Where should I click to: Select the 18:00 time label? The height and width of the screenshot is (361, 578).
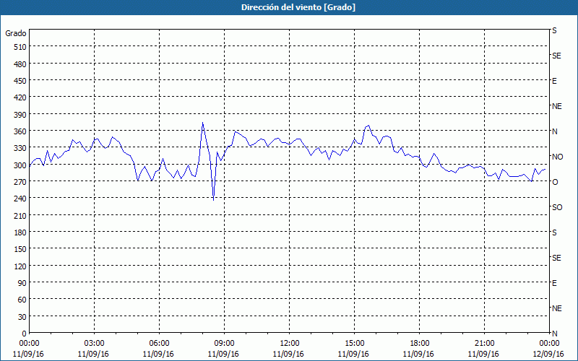click(x=420, y=344)
